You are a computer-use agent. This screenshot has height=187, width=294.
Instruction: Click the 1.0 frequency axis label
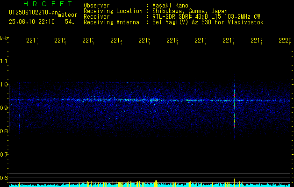click(4, 85)
